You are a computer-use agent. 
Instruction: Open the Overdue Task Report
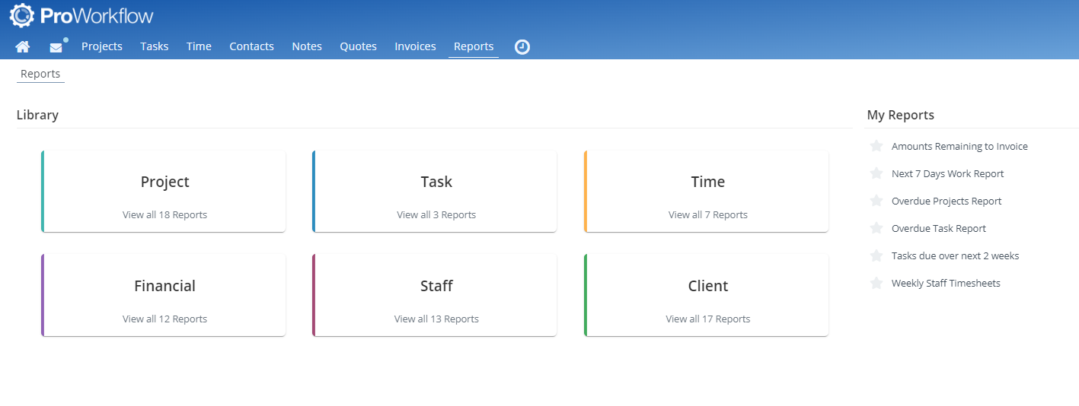click(939, 228)
